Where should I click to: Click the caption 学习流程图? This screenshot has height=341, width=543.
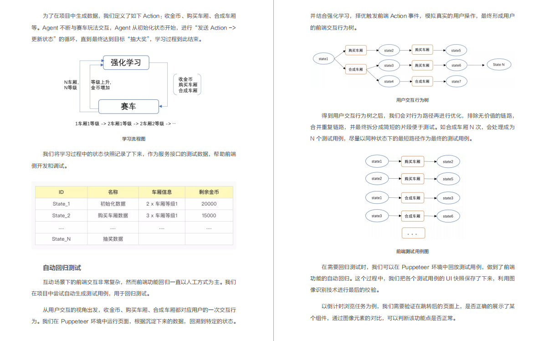coord(133,139)
